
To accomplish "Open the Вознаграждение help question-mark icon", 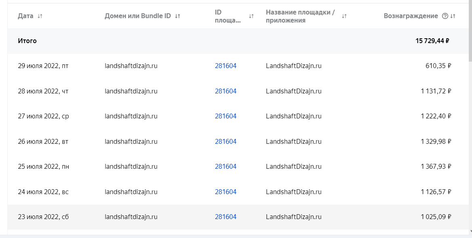I will 445,16.
